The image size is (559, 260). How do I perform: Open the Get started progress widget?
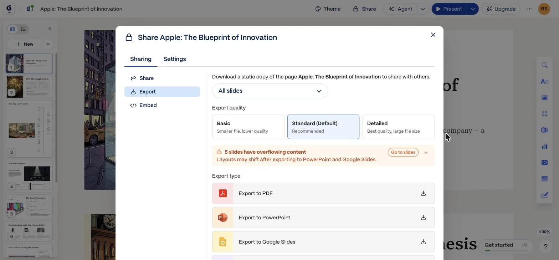coord(506,246)
